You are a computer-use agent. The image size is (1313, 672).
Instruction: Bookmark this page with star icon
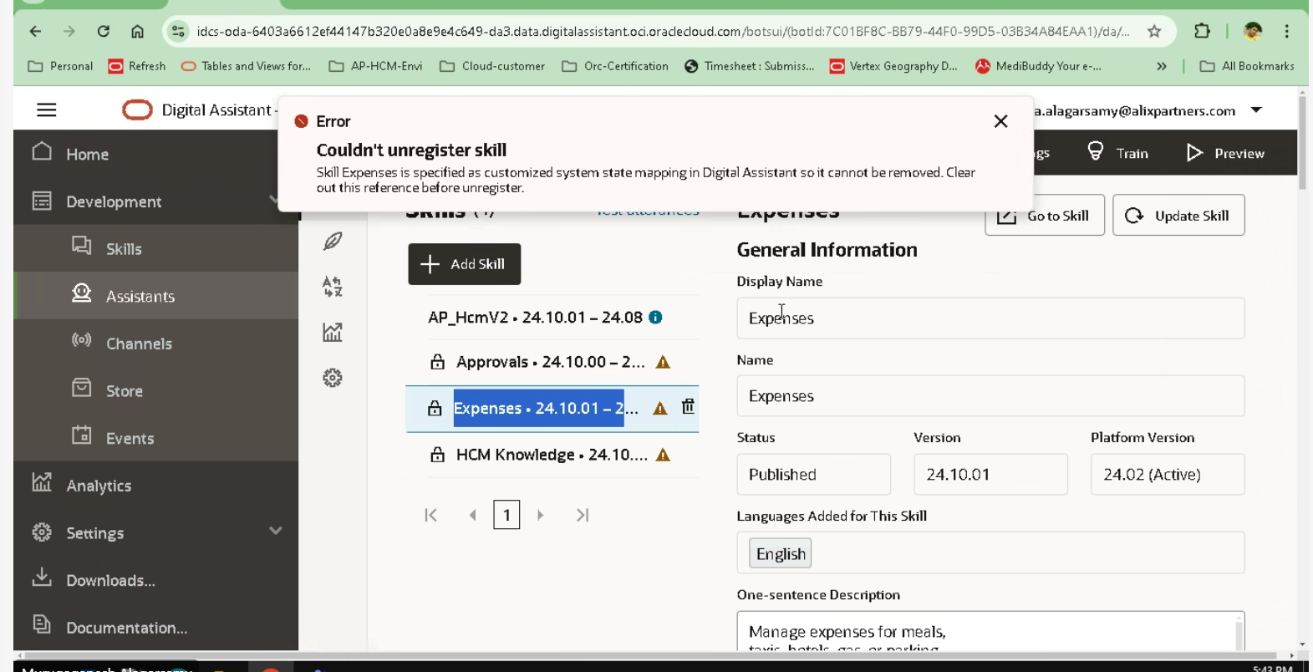click(x=1154, y=32)
